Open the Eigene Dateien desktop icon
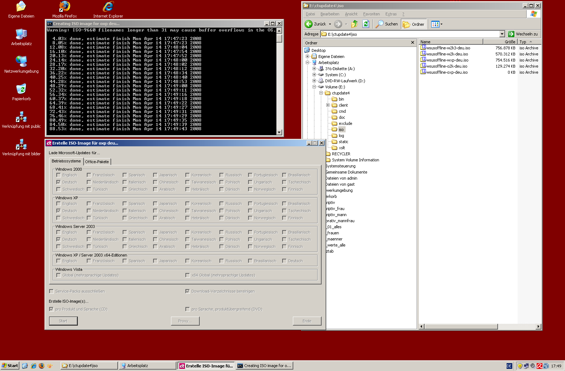 (x=21, y=10)
